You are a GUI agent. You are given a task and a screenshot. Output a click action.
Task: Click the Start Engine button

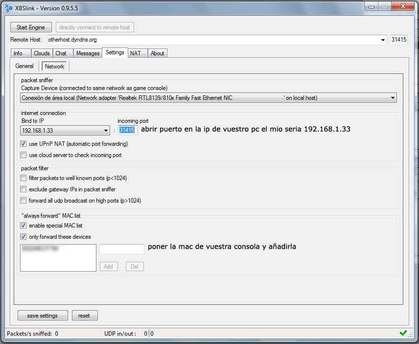(x=31, y=27)
